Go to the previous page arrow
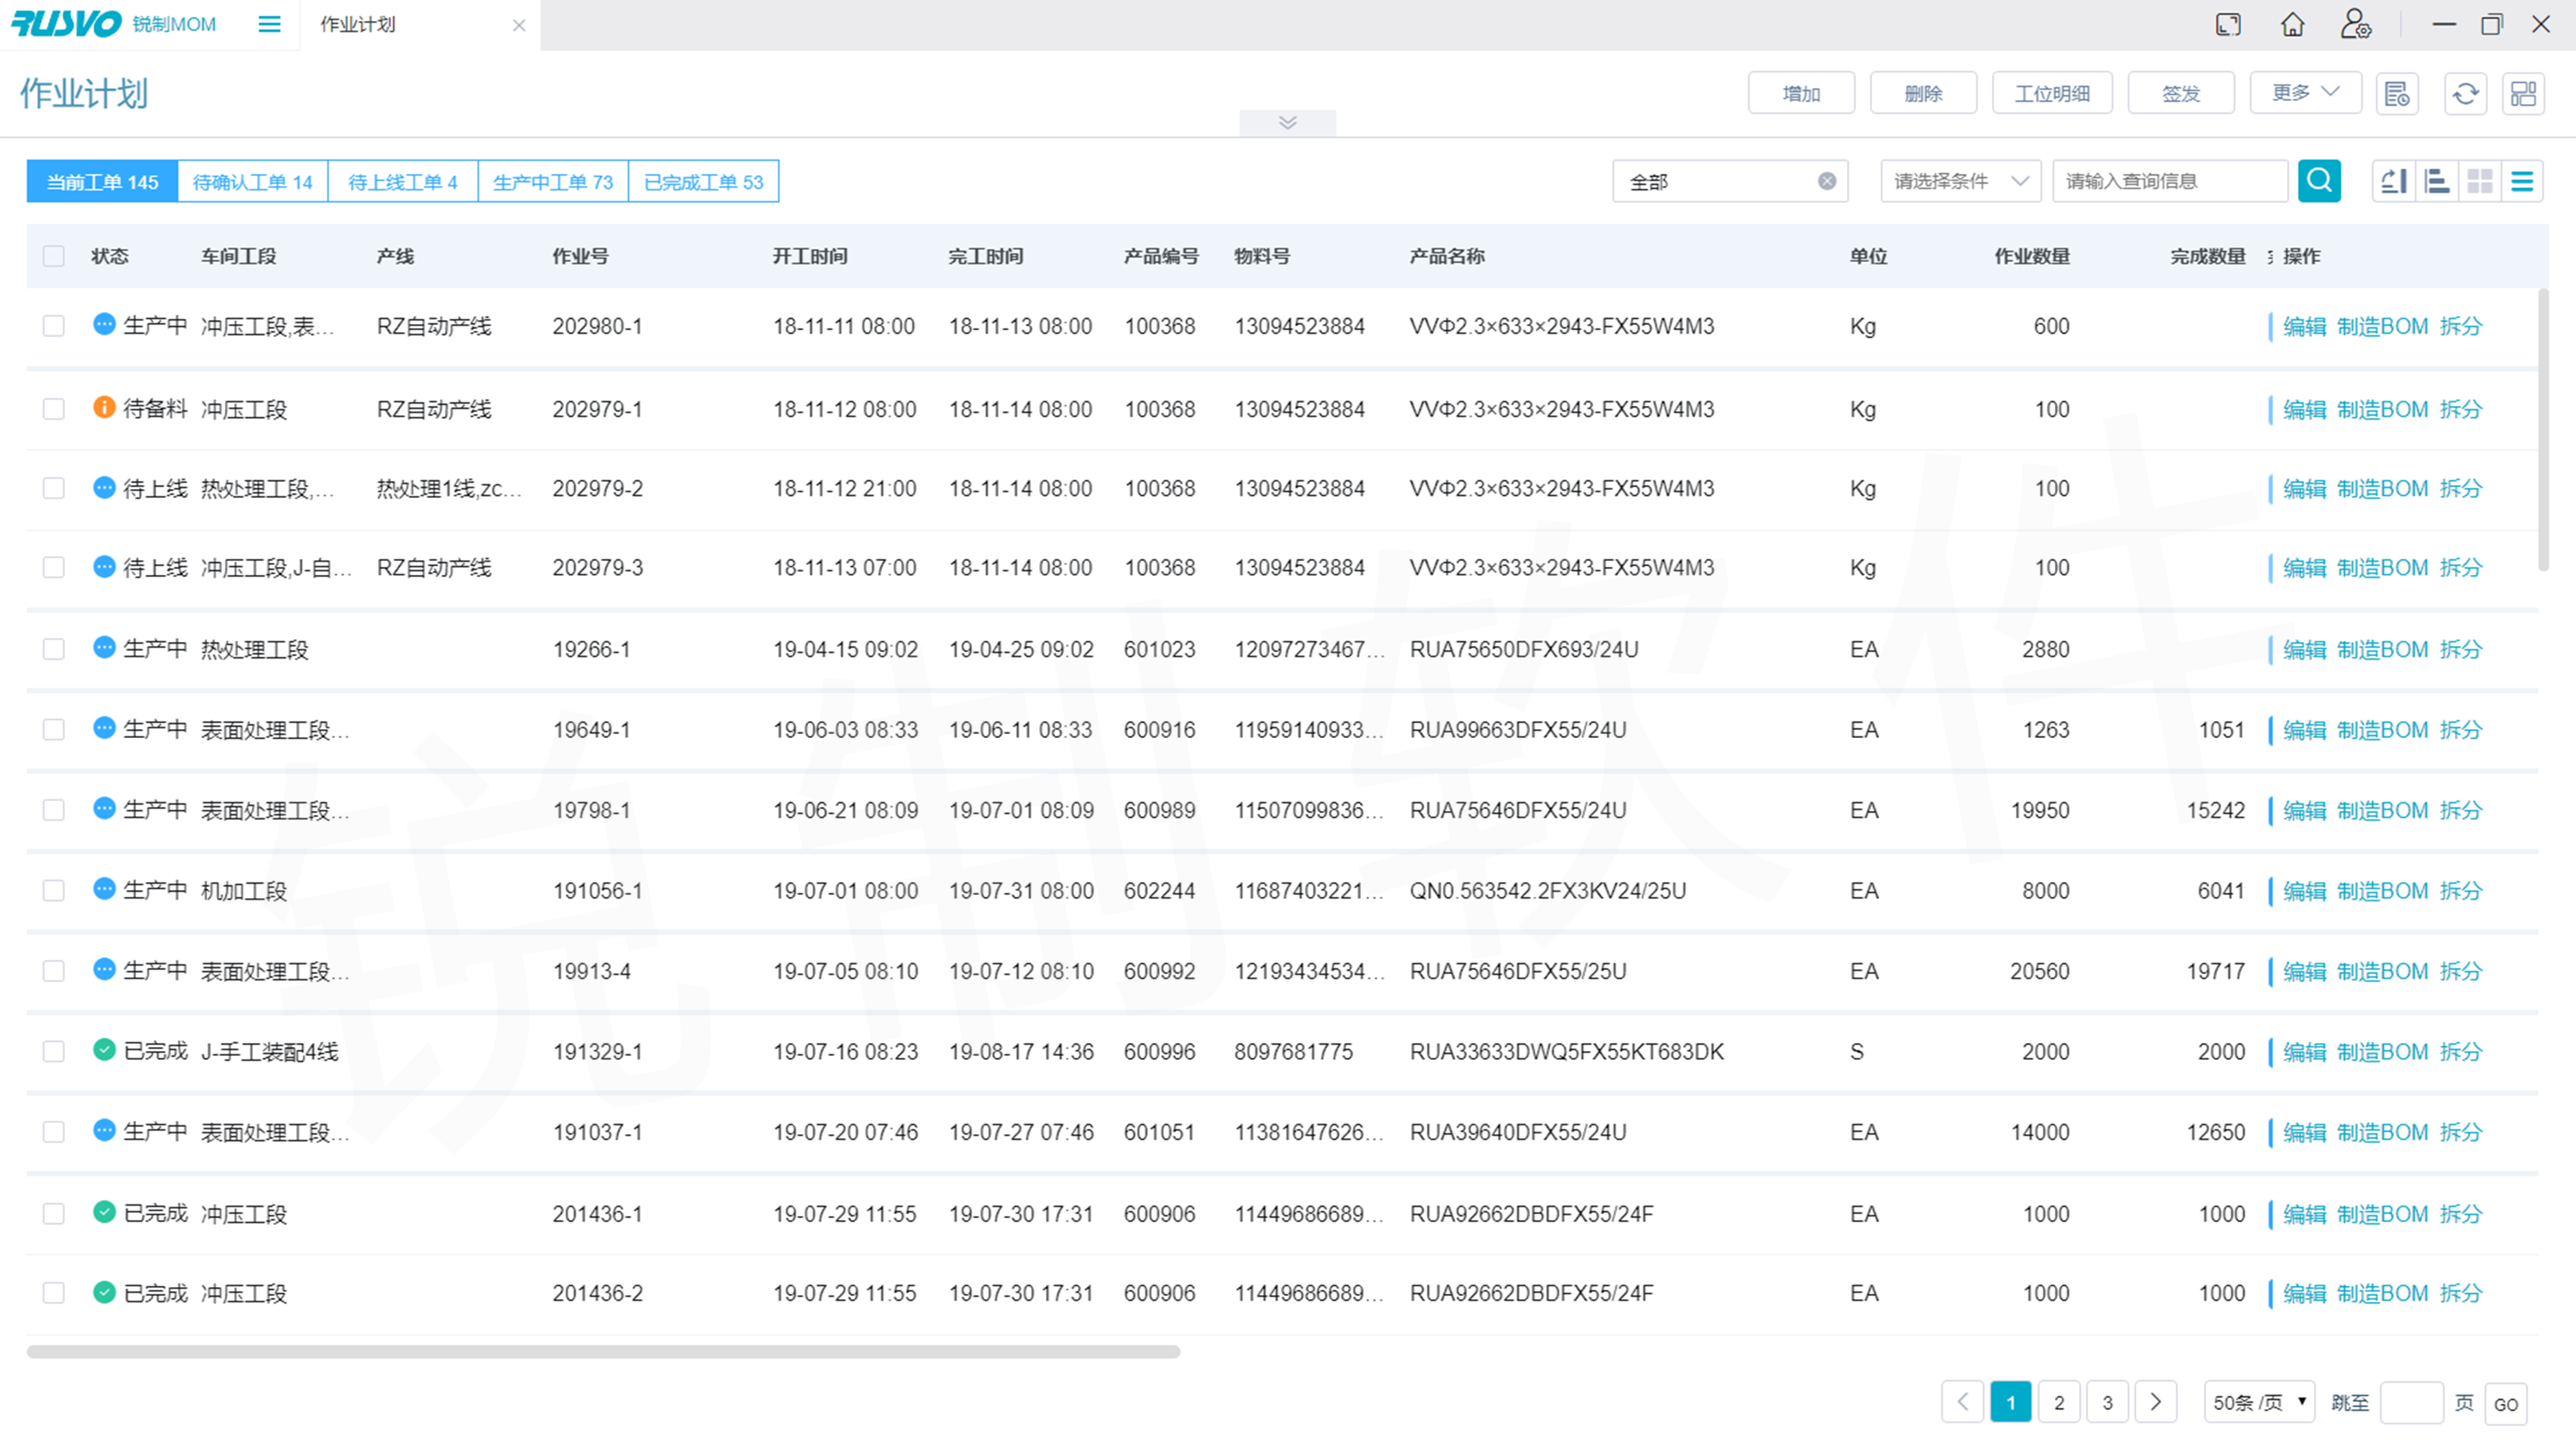 click(x=1962, y=1401)
